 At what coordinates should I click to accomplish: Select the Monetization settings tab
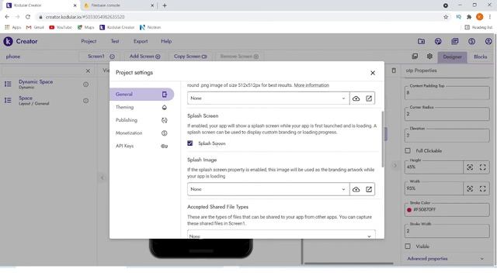142,133
